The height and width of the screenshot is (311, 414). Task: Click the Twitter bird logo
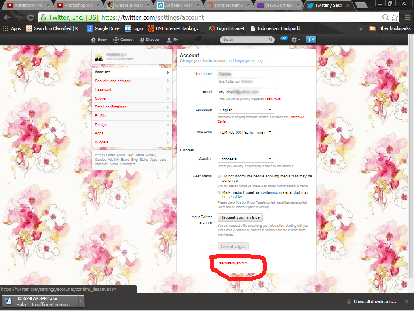[199, 39]
